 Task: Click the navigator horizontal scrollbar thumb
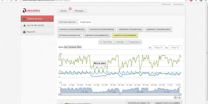pos(120,94)
